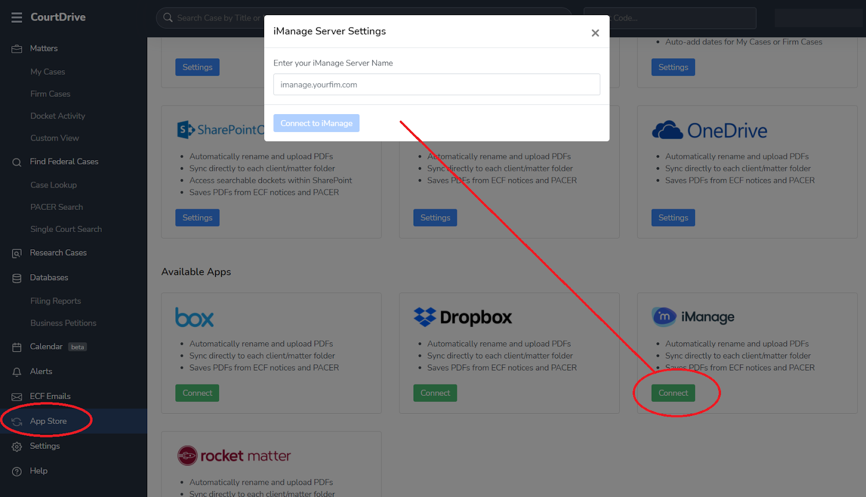Open My Cases in the sidebar
Viewport: 866px width, 497px height.
[x=48, y=71]
